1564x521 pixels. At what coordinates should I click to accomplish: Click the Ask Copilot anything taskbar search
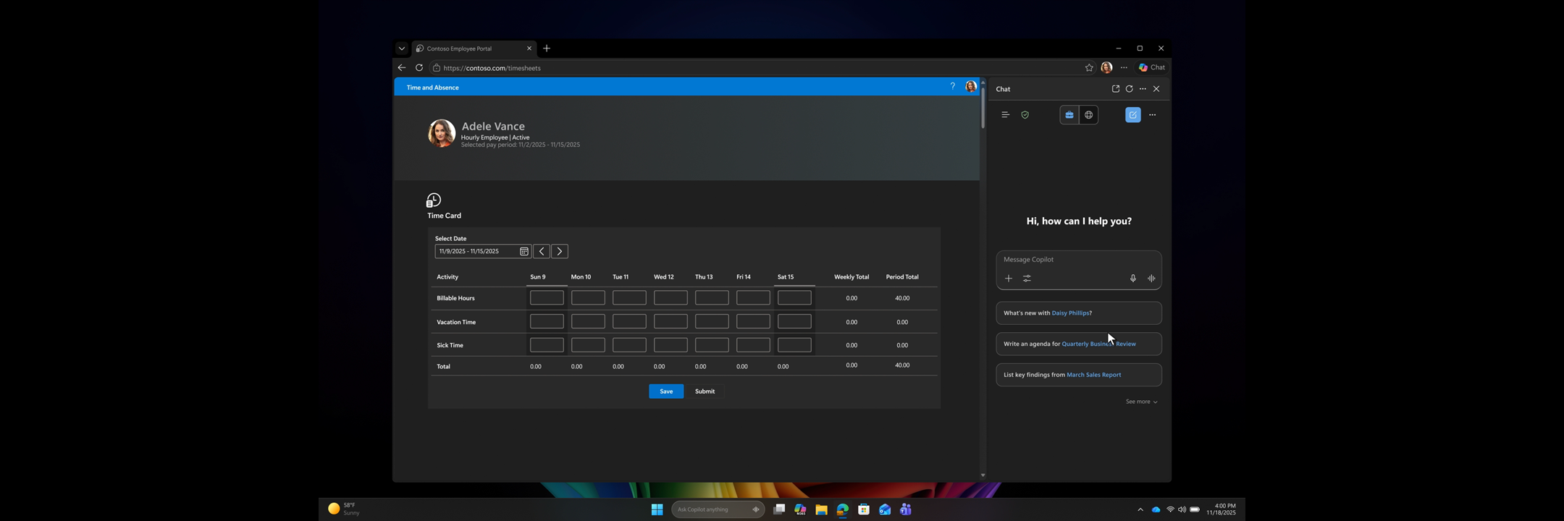[718, 509]
